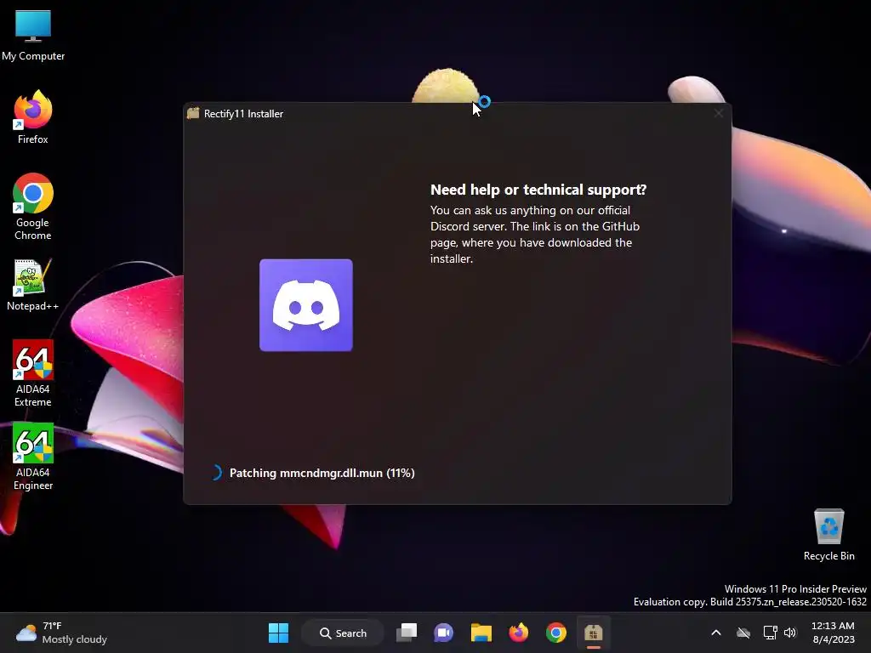Click the 'Patching mmcndmgr.dll.mun (11%)' status text
Viewport: 871px width, 653px height.
pyautogui.click(x=322, y=473)
